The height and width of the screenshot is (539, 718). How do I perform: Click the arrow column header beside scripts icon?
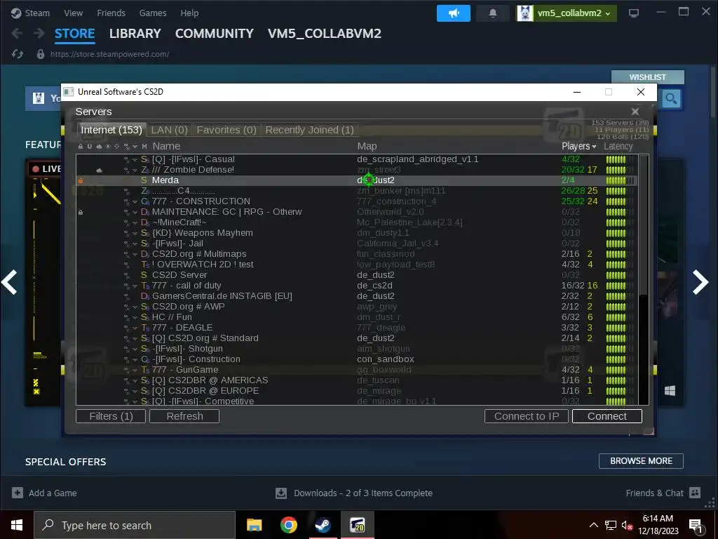135,146
